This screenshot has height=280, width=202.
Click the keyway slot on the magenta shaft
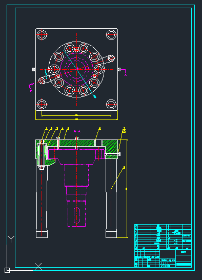point(76,215)
